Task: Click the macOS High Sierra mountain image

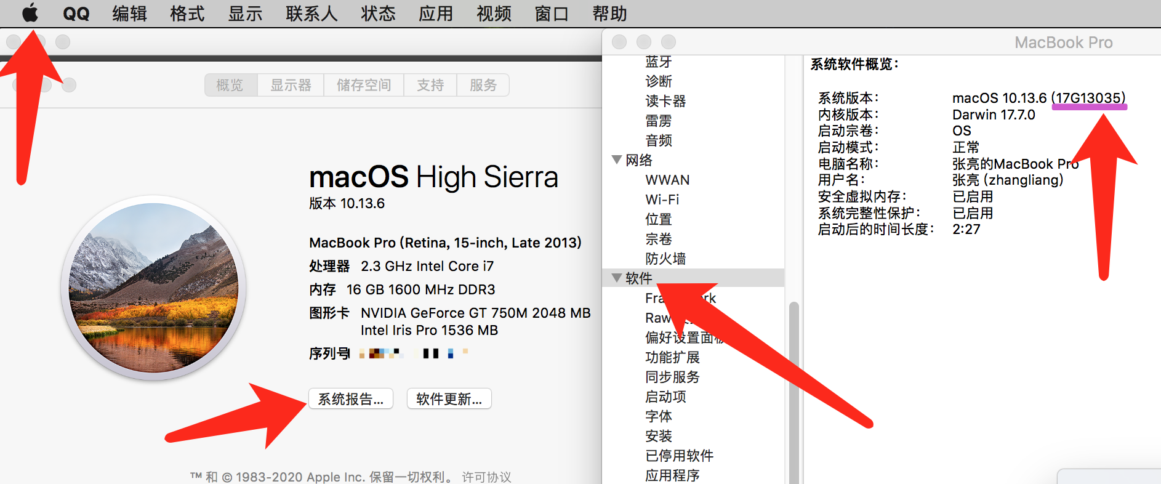Action: (154, 288)
